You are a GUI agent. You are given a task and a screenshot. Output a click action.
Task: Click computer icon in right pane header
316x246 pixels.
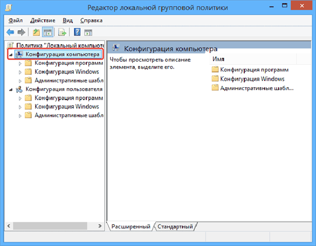click(116, 48)
